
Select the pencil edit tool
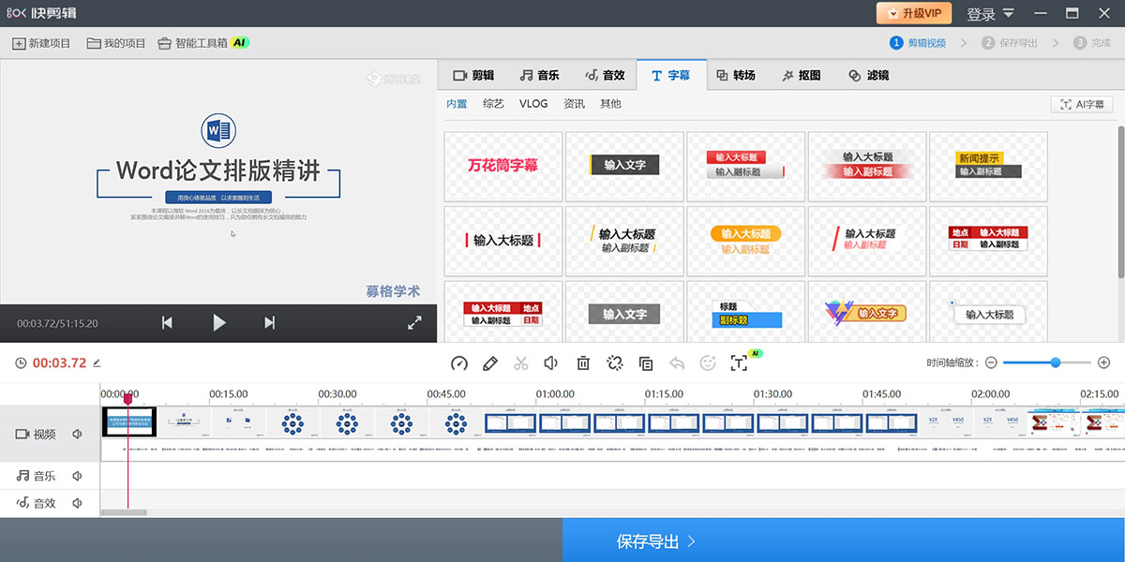(x=489, y=362)
